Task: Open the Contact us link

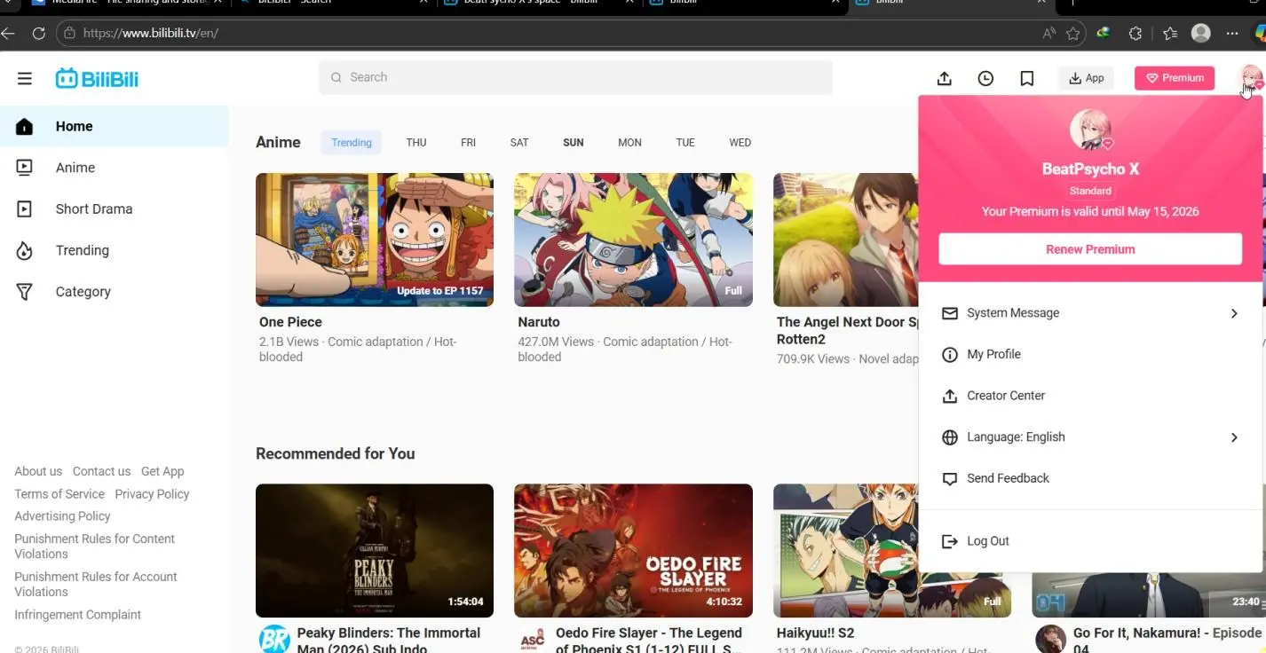Action: [101, 471]
